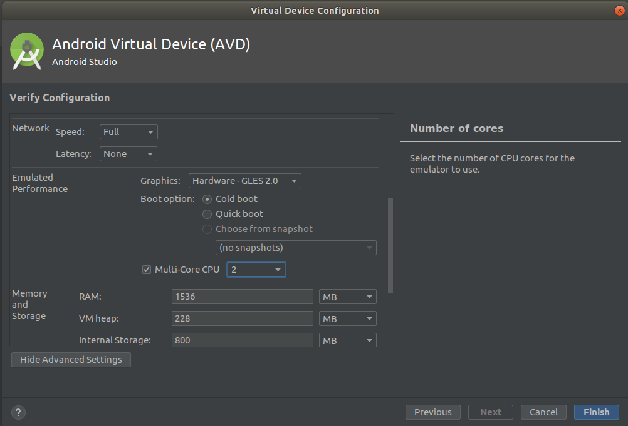Click the Internal Storage value field
Screen dimensions: 628x426
pyautogui.click(x=242, y=340)
